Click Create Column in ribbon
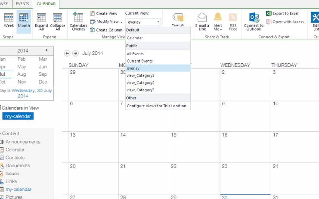This screenshot has width=319, height=199. (x=106, y=30)
